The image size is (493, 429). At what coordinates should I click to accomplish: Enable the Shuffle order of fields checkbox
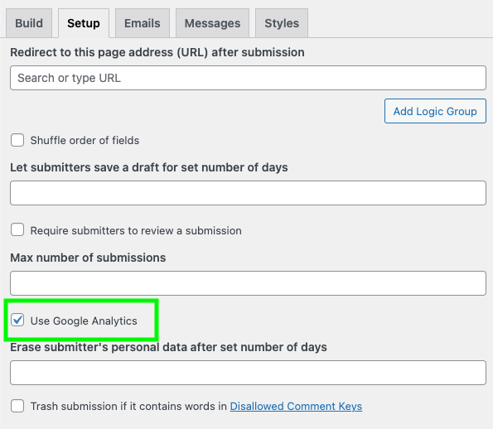[17, 140]
